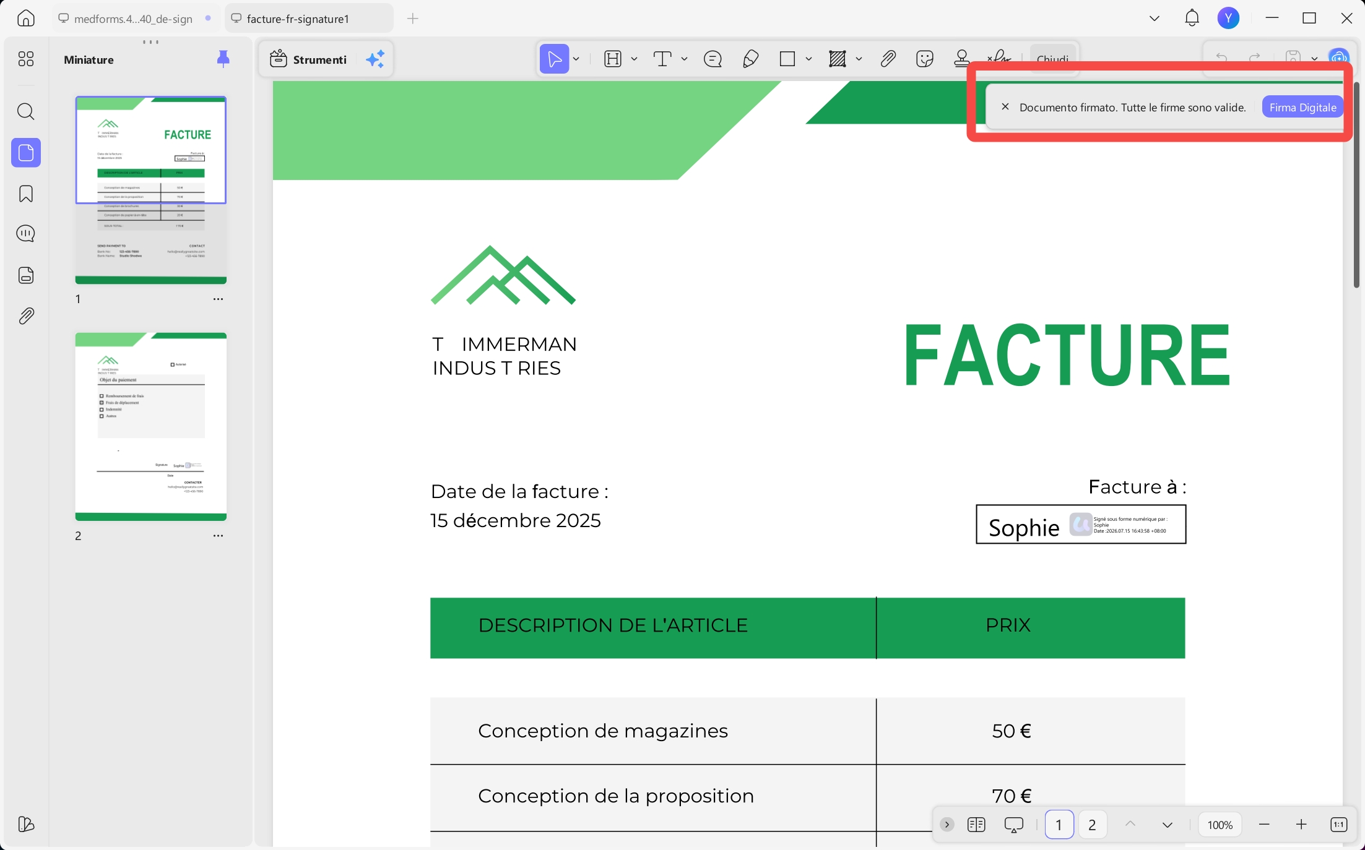Select page 2 thumbnail
This screenshot has width=1365, height=850.
(x=150, y=427)
